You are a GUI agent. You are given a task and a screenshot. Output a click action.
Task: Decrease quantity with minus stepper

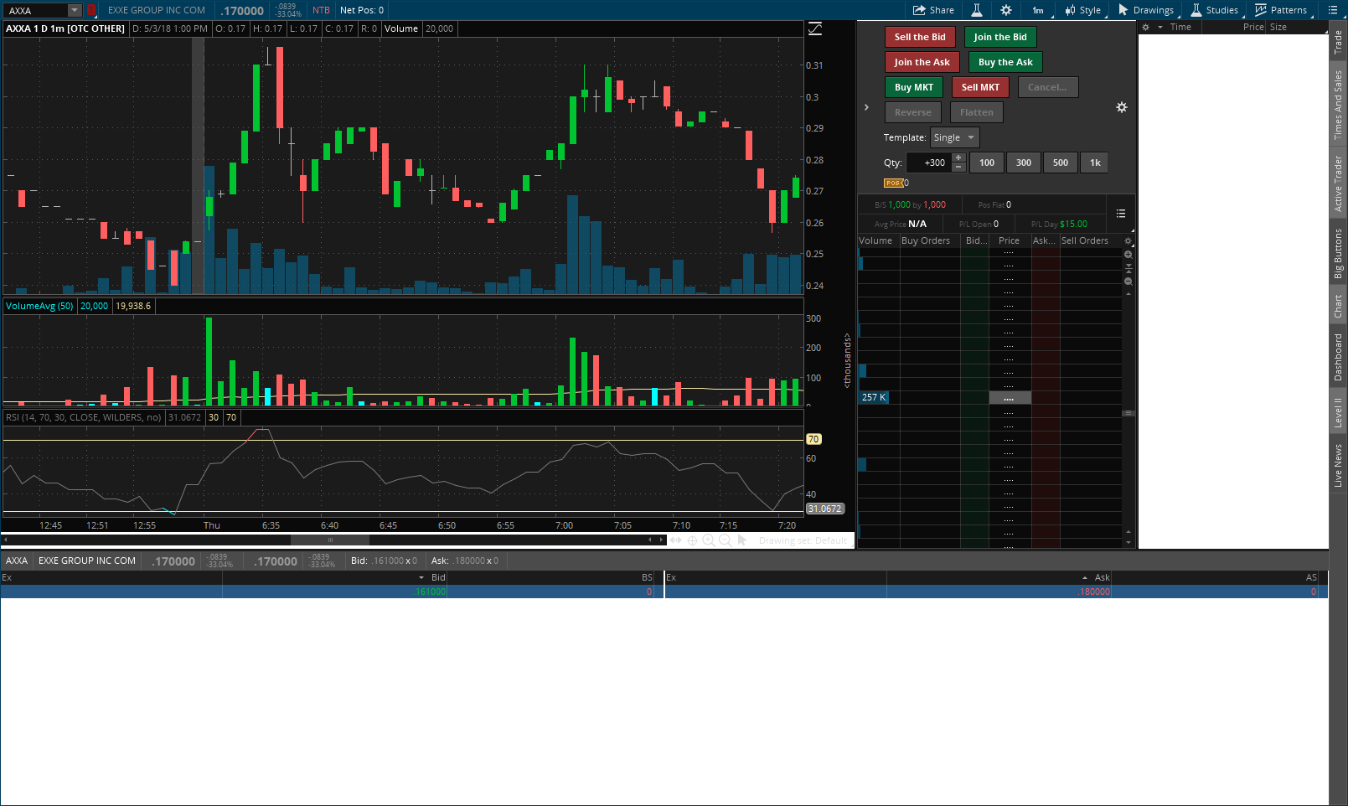(x=958, y=168)
